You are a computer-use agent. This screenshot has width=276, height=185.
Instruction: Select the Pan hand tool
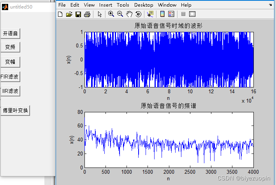pyautogui.click(x=129, y=14)
